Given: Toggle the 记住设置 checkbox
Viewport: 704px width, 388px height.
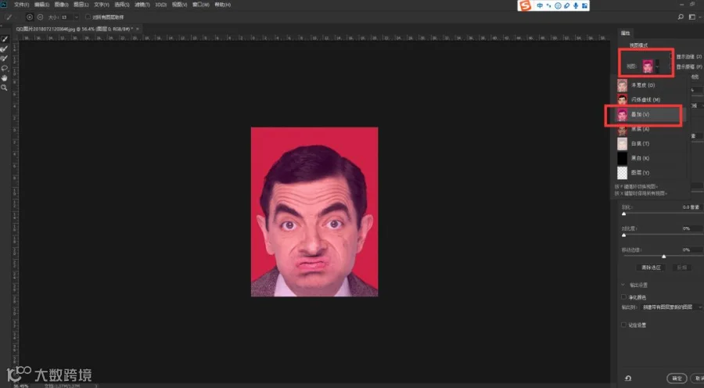Looking at the screenshot, I should [623, 325].
